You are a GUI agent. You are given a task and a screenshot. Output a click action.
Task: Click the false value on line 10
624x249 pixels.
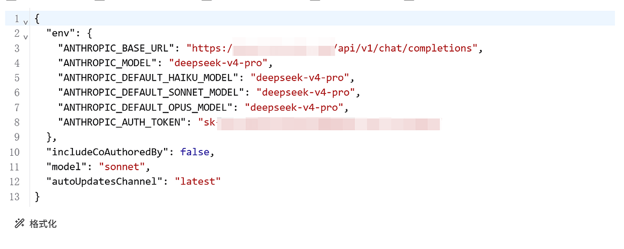(195, 152)
